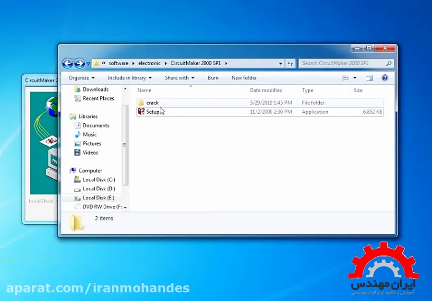Click navigation pane scroll up arrow
This screenshot has width=432, height=301.
tap(125, 89)
